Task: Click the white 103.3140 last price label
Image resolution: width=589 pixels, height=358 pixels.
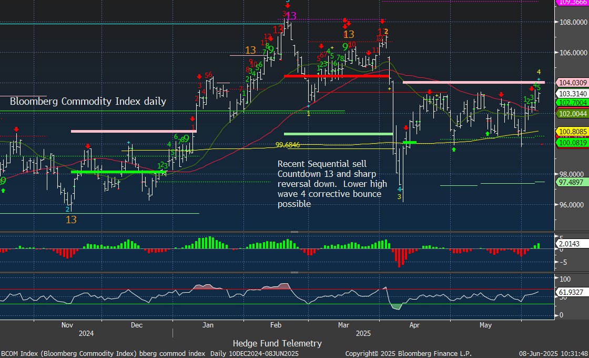Action: coord(574,93)
